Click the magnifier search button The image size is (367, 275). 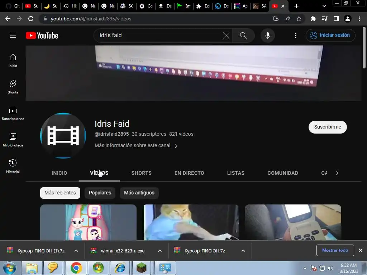(x=243, y=35)
